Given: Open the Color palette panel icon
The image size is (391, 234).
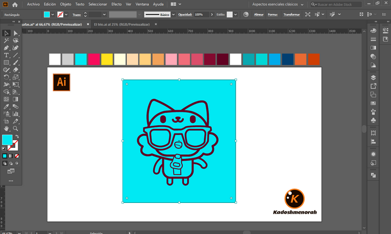Looking at the screenshot, I should click(373, 31).
